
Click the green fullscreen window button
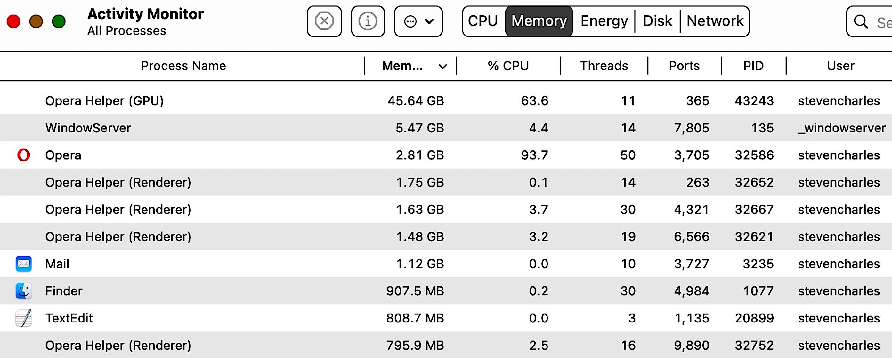pos(59,21)
